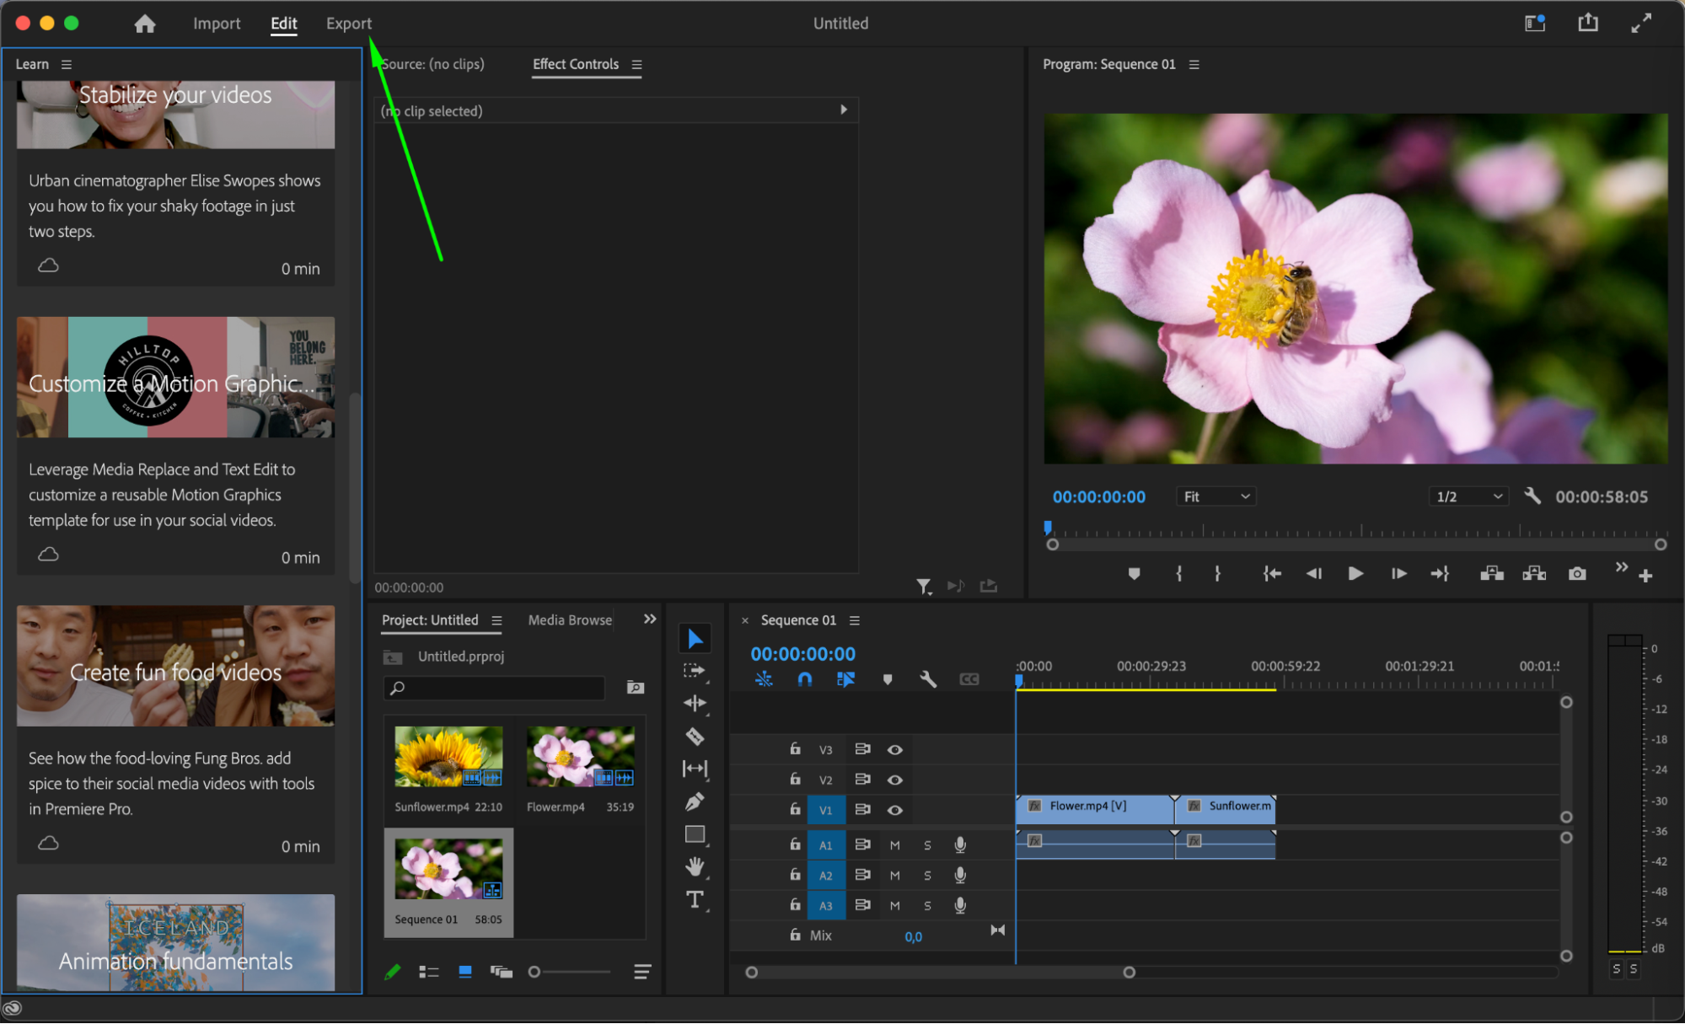Select the Pen tool
Viewport: 1685px width, 1024px height.
695,802
